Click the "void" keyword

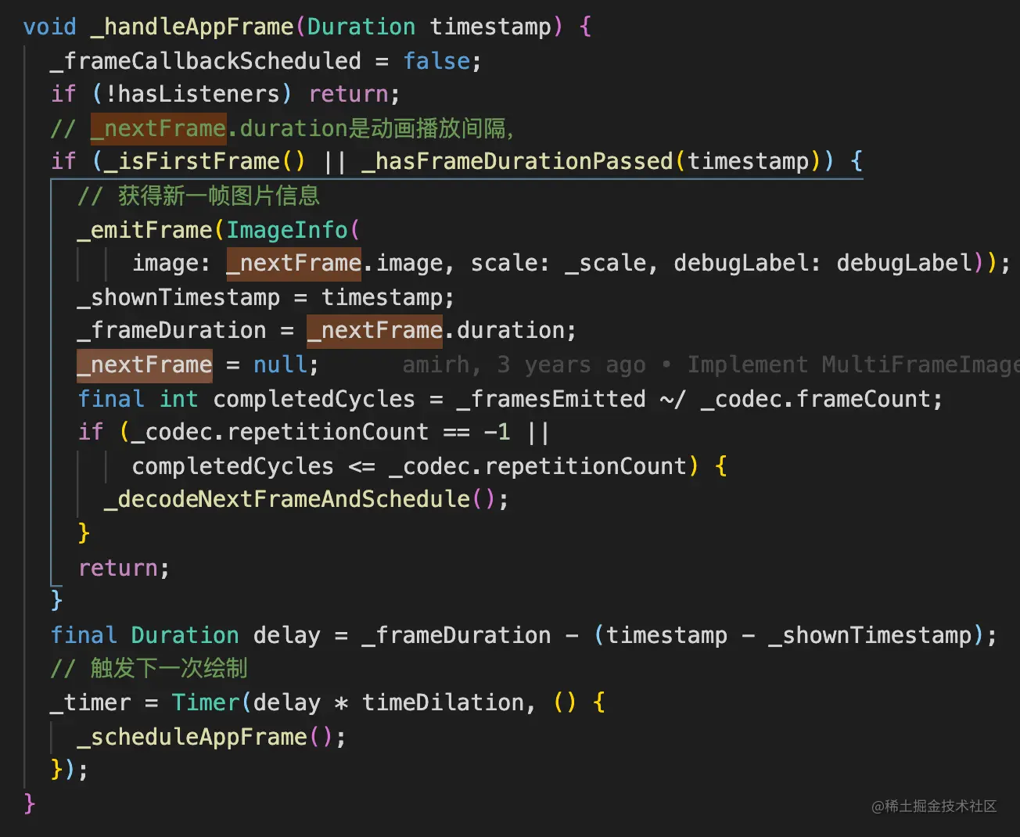[49, 27]
